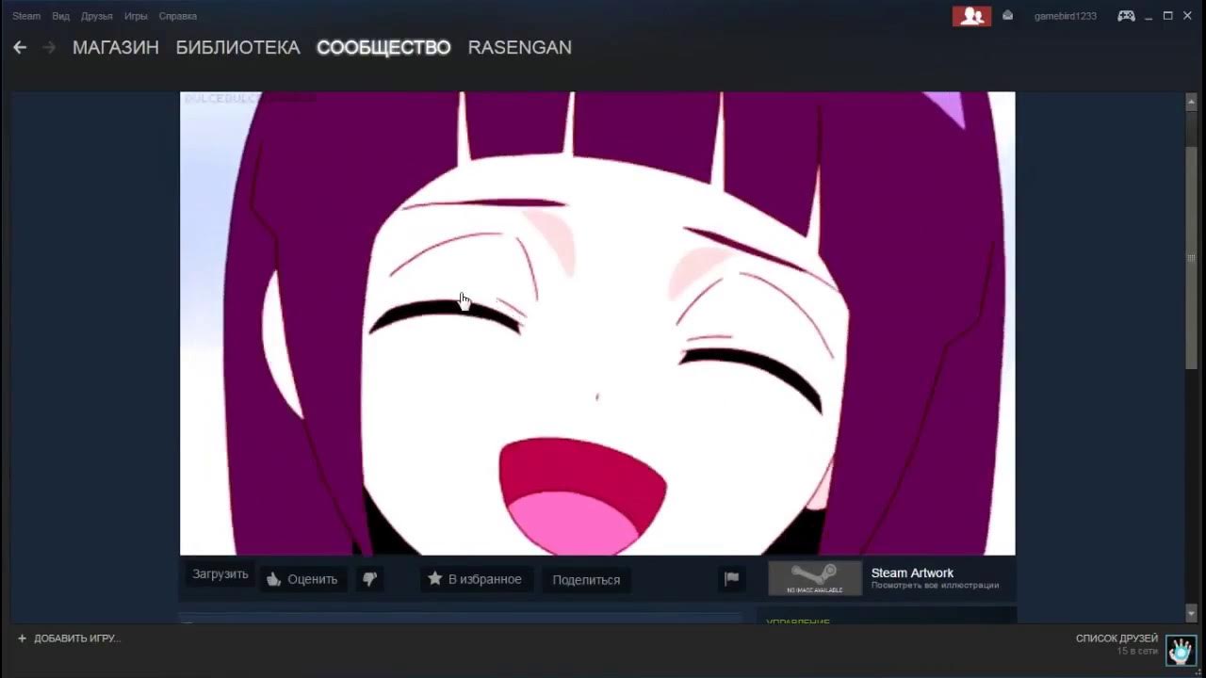The height and width of the screenshot is (678, 1206).
Task: Open the Друзья menu
Action: coord(97,16)
